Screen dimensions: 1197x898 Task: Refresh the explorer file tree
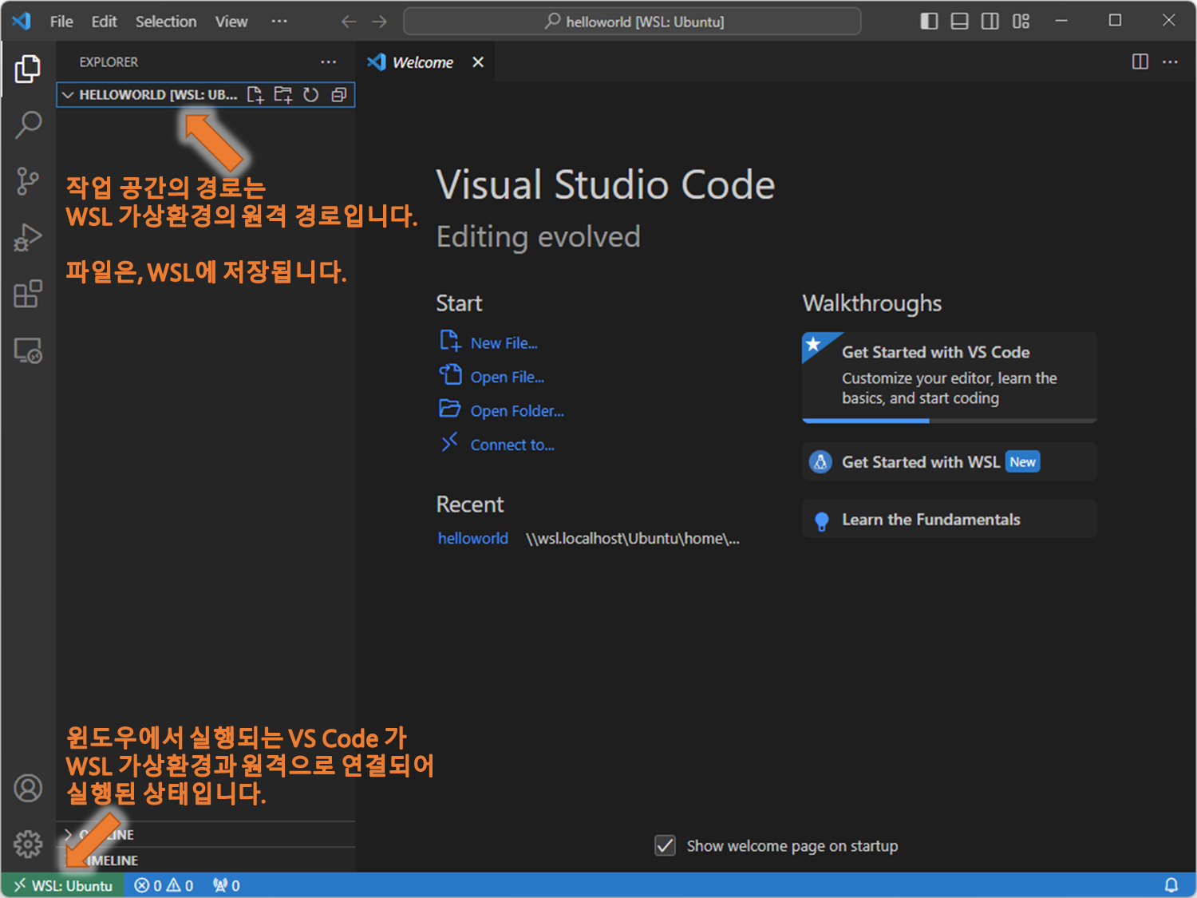pos(311,95)
